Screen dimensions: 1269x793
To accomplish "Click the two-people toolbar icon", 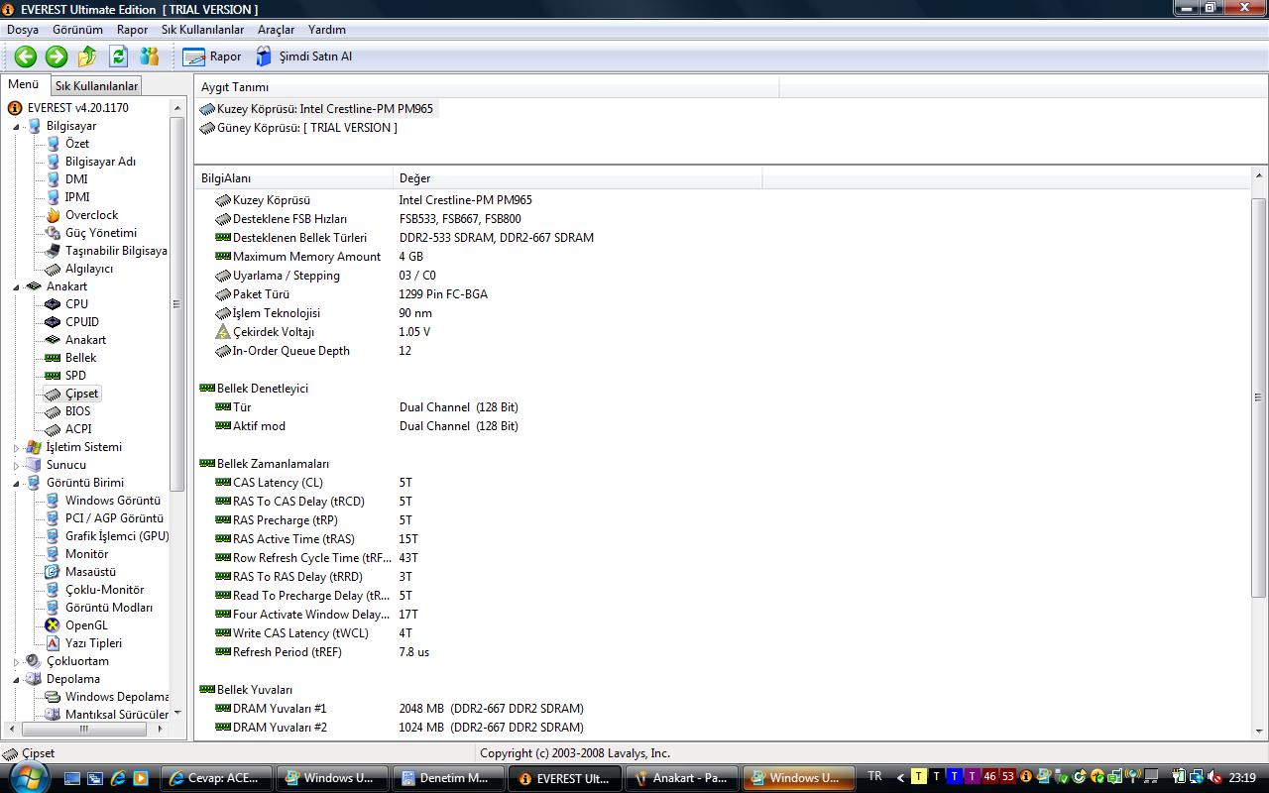I will [150, 57].
